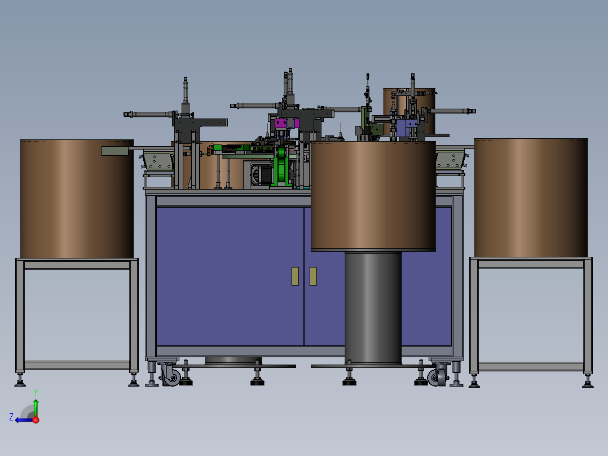
Task: Click the blue Z axis arrow of the triad
Action: 24,420
